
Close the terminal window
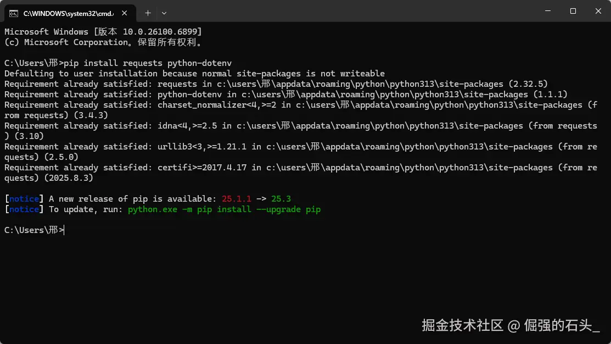598,11
